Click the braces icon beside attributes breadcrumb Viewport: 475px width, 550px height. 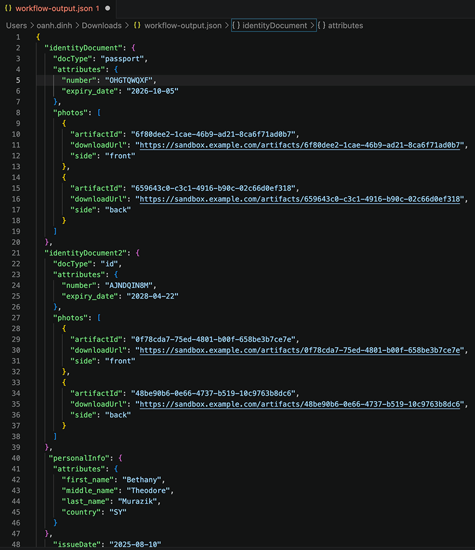pyautogui.click(x=322, y=25)
